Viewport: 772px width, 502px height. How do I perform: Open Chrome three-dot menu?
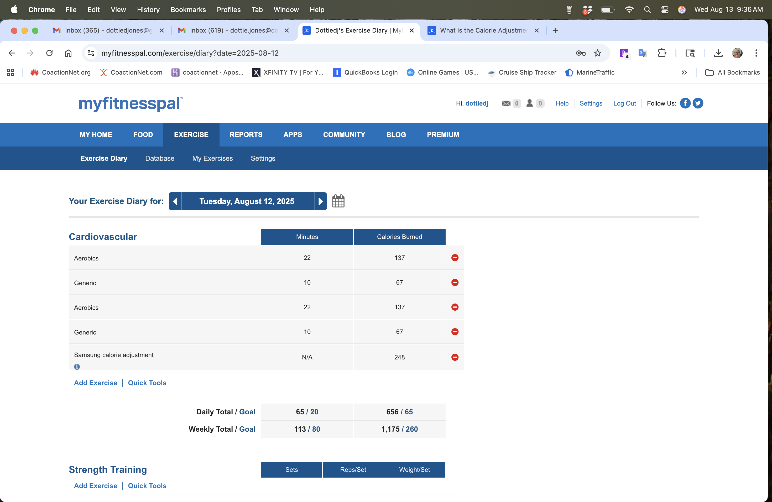(756, 53)
